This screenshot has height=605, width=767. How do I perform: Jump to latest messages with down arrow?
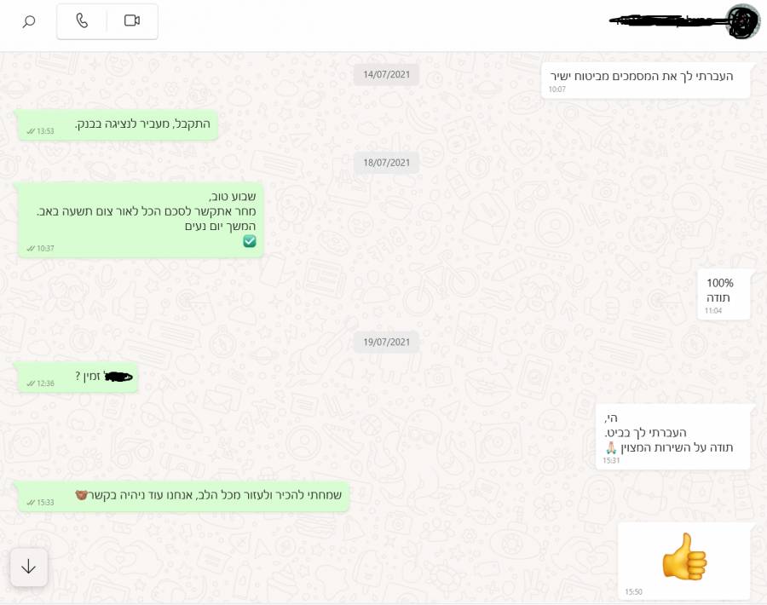point(29,567)
